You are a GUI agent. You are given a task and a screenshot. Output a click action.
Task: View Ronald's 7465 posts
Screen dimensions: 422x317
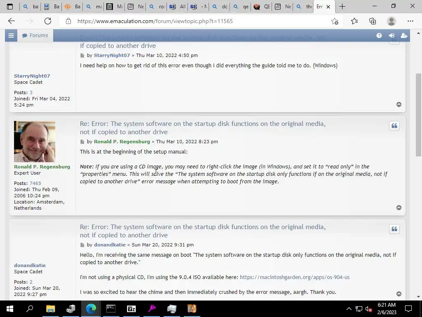[35, 183]
